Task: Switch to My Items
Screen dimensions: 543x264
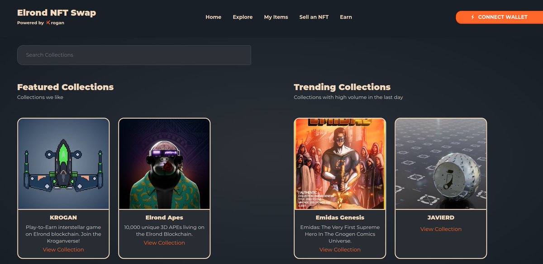Action: point(276,17)
